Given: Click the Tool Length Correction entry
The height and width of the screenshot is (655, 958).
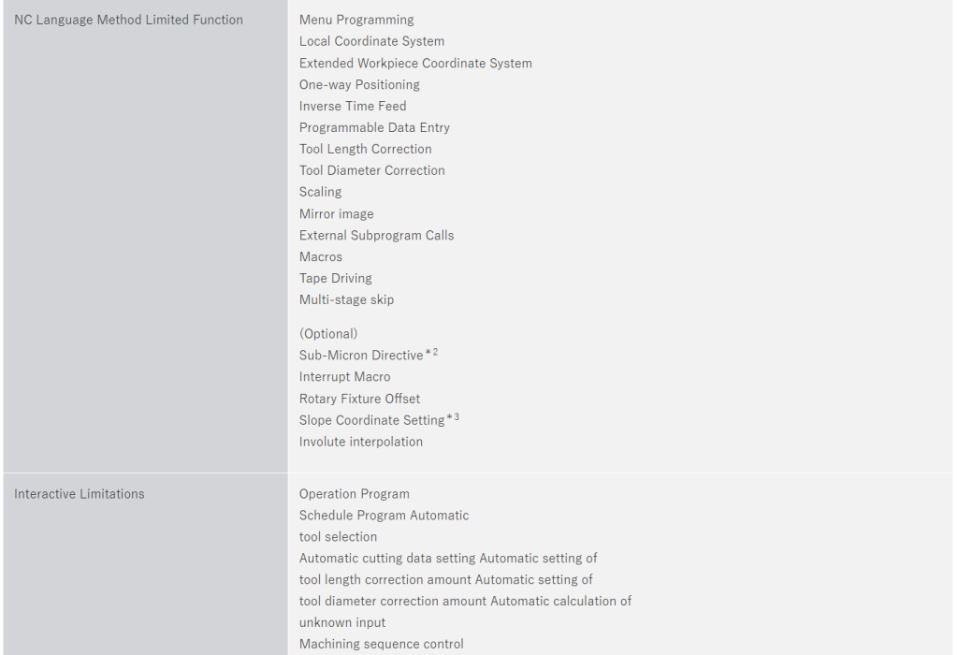Looking at the screenshot, I should coord(366,149).
